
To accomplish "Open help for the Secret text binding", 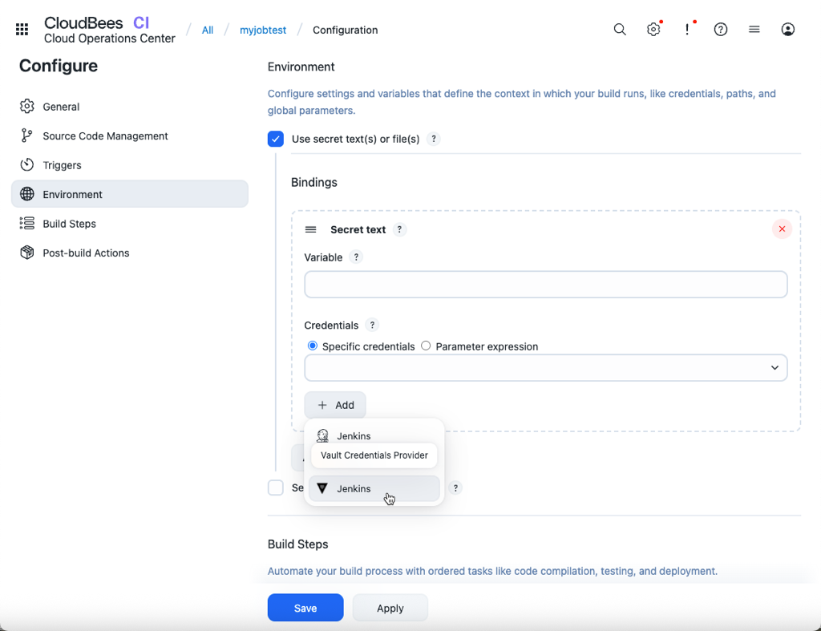I will click(399, 229).
